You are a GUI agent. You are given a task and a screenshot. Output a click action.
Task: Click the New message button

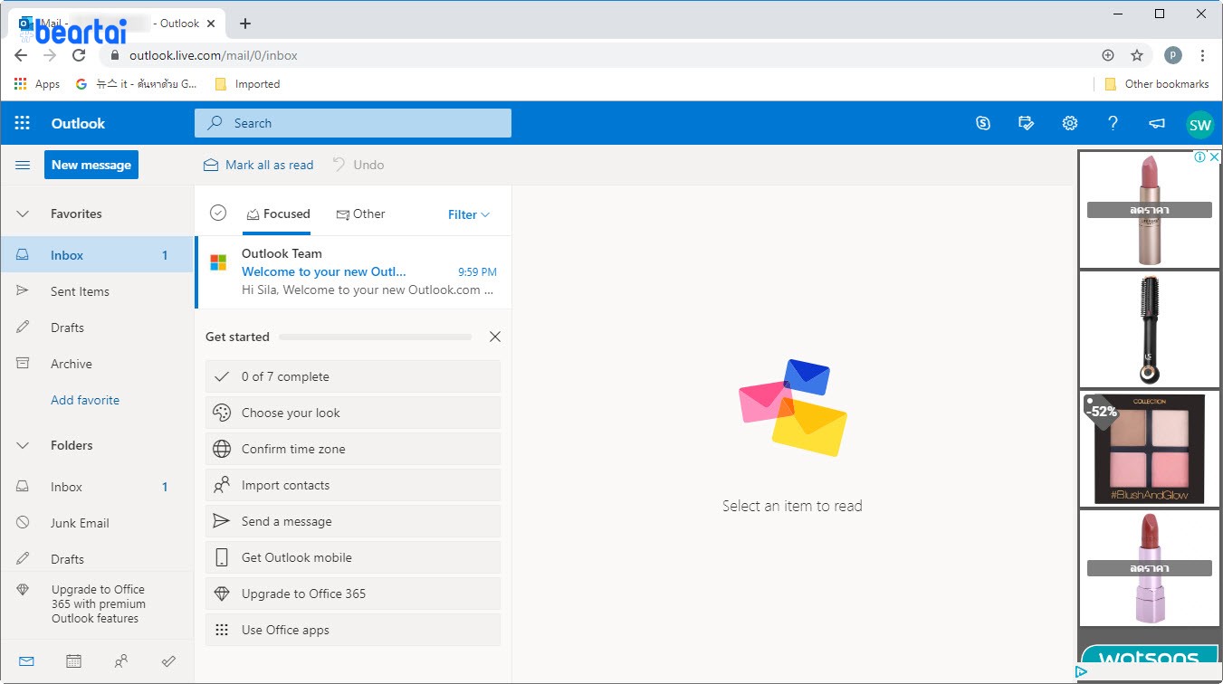[91, 165]
